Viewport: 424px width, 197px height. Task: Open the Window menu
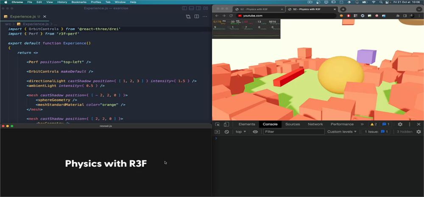click(x=120, y=2)
